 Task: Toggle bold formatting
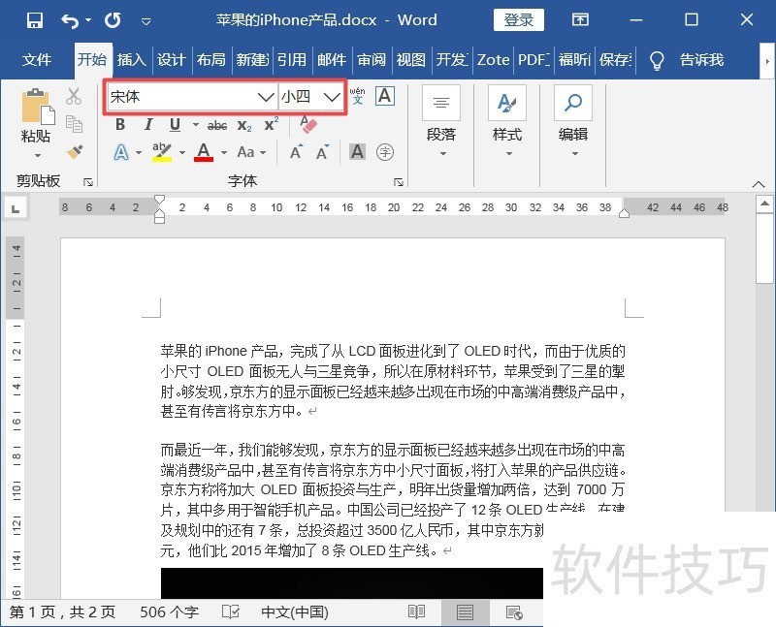(x=120, y=125)
